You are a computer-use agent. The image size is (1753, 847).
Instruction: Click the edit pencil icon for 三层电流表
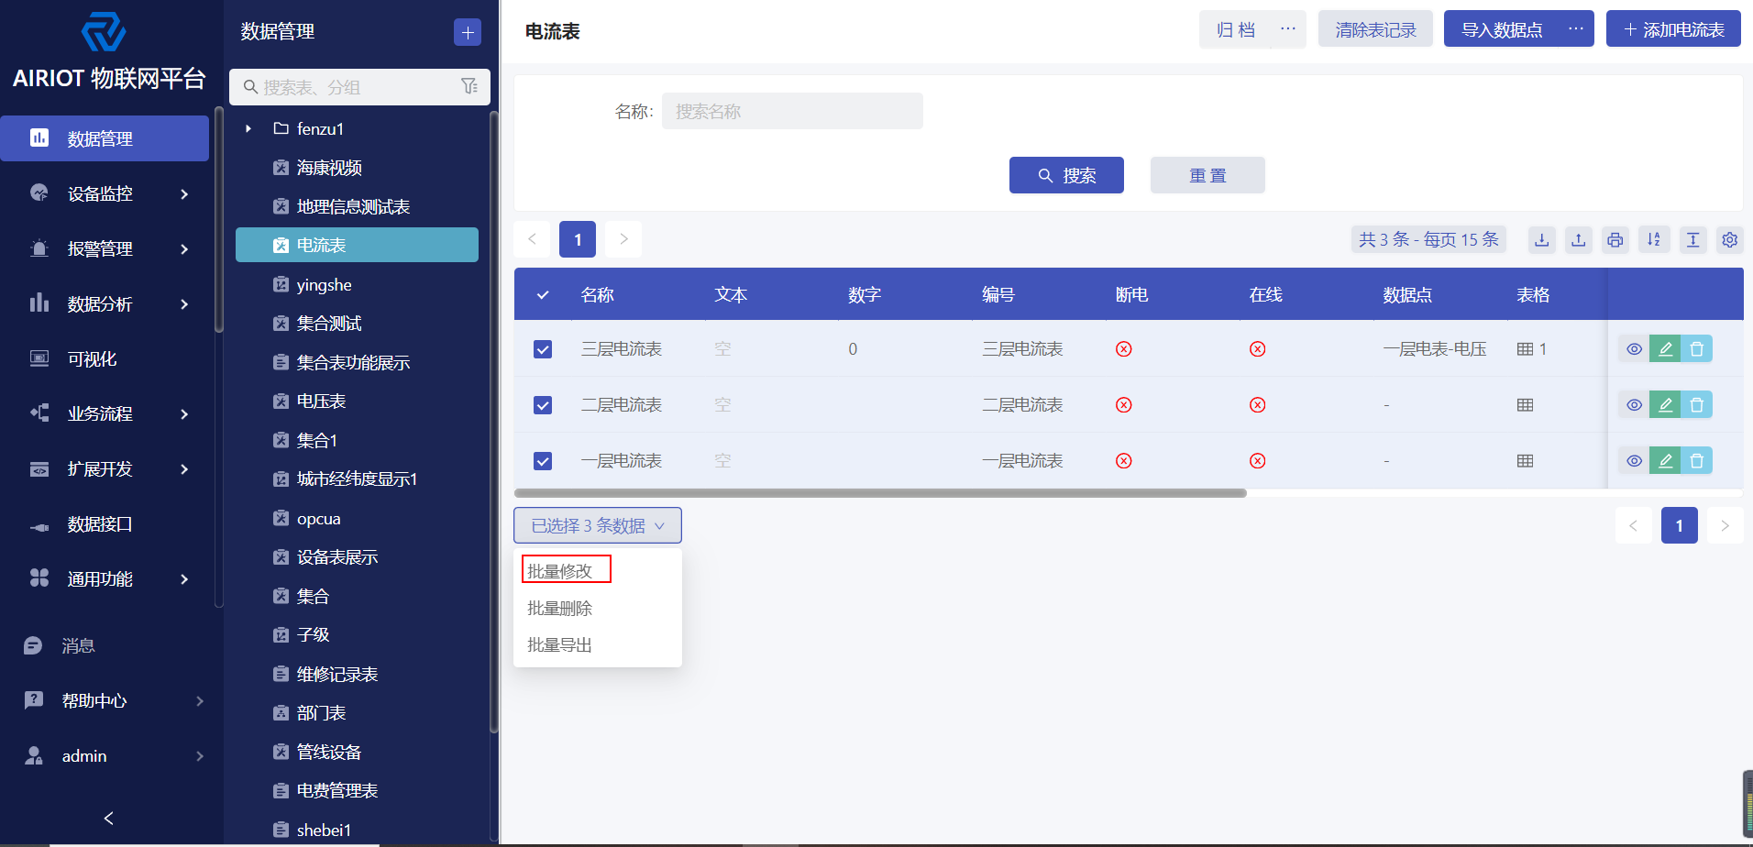(x=1665, y=348)
